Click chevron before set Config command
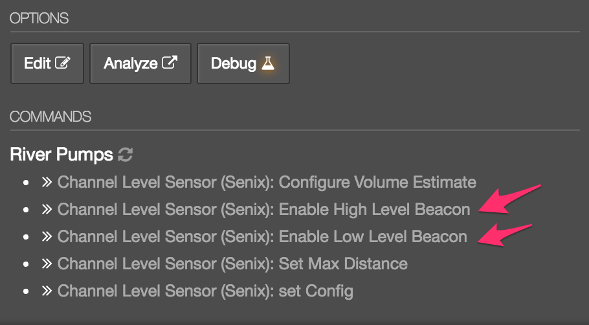This screenshot has width=589, height=325. click(x=47, y=291)
